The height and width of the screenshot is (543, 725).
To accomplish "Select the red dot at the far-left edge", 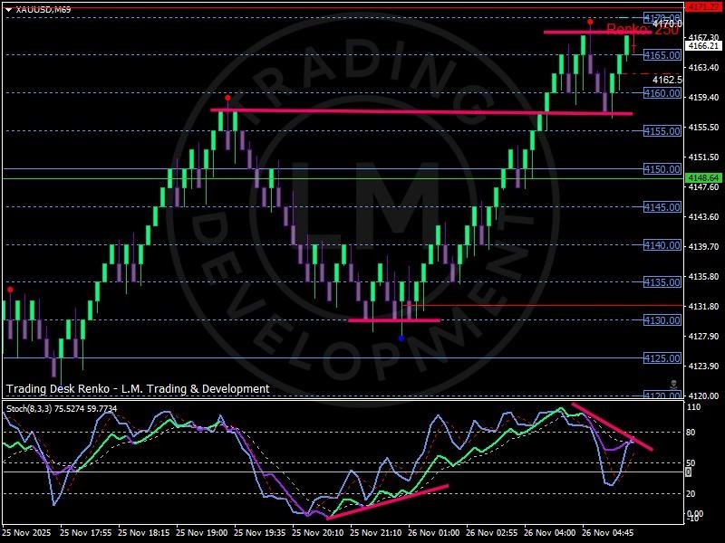I will click(x=10, y=290).
